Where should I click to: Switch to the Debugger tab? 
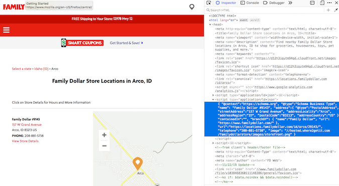click(274, 3)
